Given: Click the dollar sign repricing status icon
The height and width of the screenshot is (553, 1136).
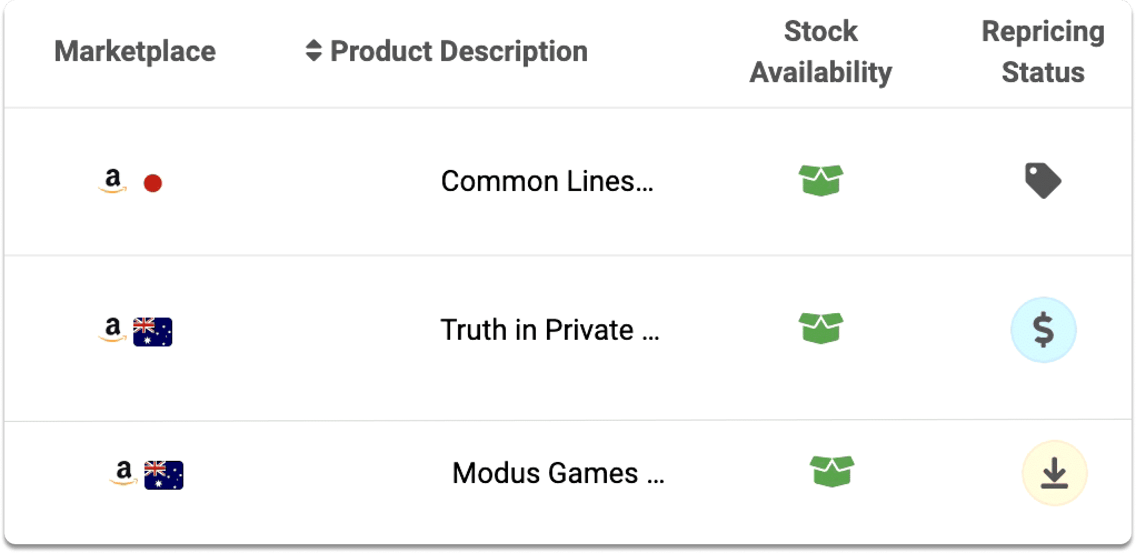Looking at the screenshot, I should [1043, 330].
